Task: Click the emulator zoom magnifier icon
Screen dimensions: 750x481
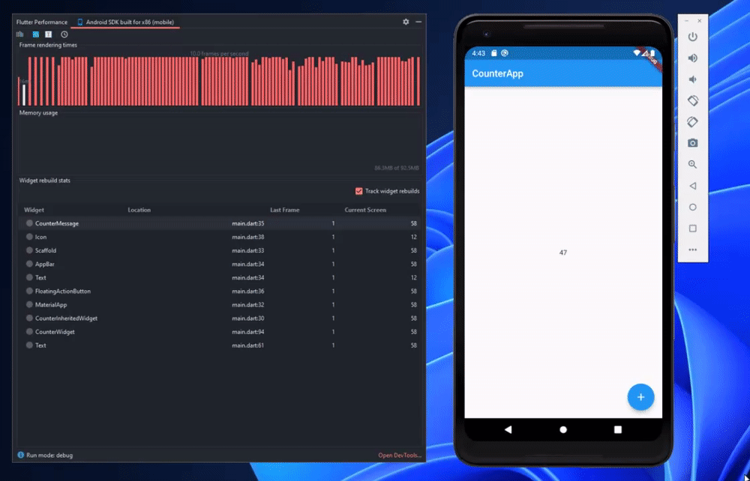Action: [x=692, y=164]
